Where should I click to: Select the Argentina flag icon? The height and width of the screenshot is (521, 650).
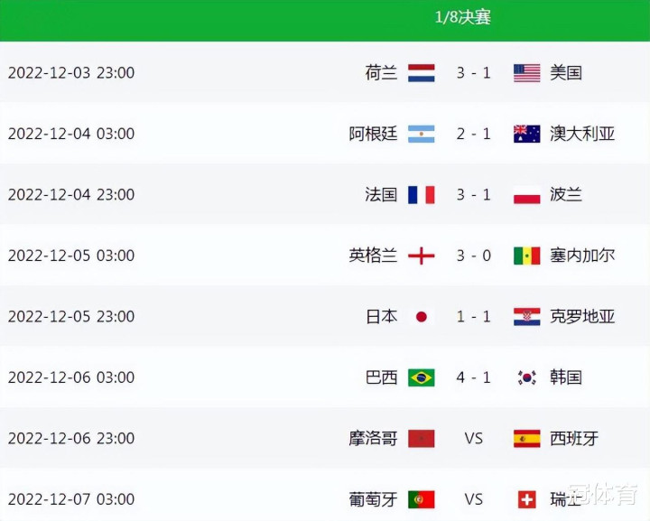[x=422, y=134]
